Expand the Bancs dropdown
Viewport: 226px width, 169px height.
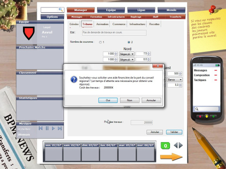tap(175, 79)
